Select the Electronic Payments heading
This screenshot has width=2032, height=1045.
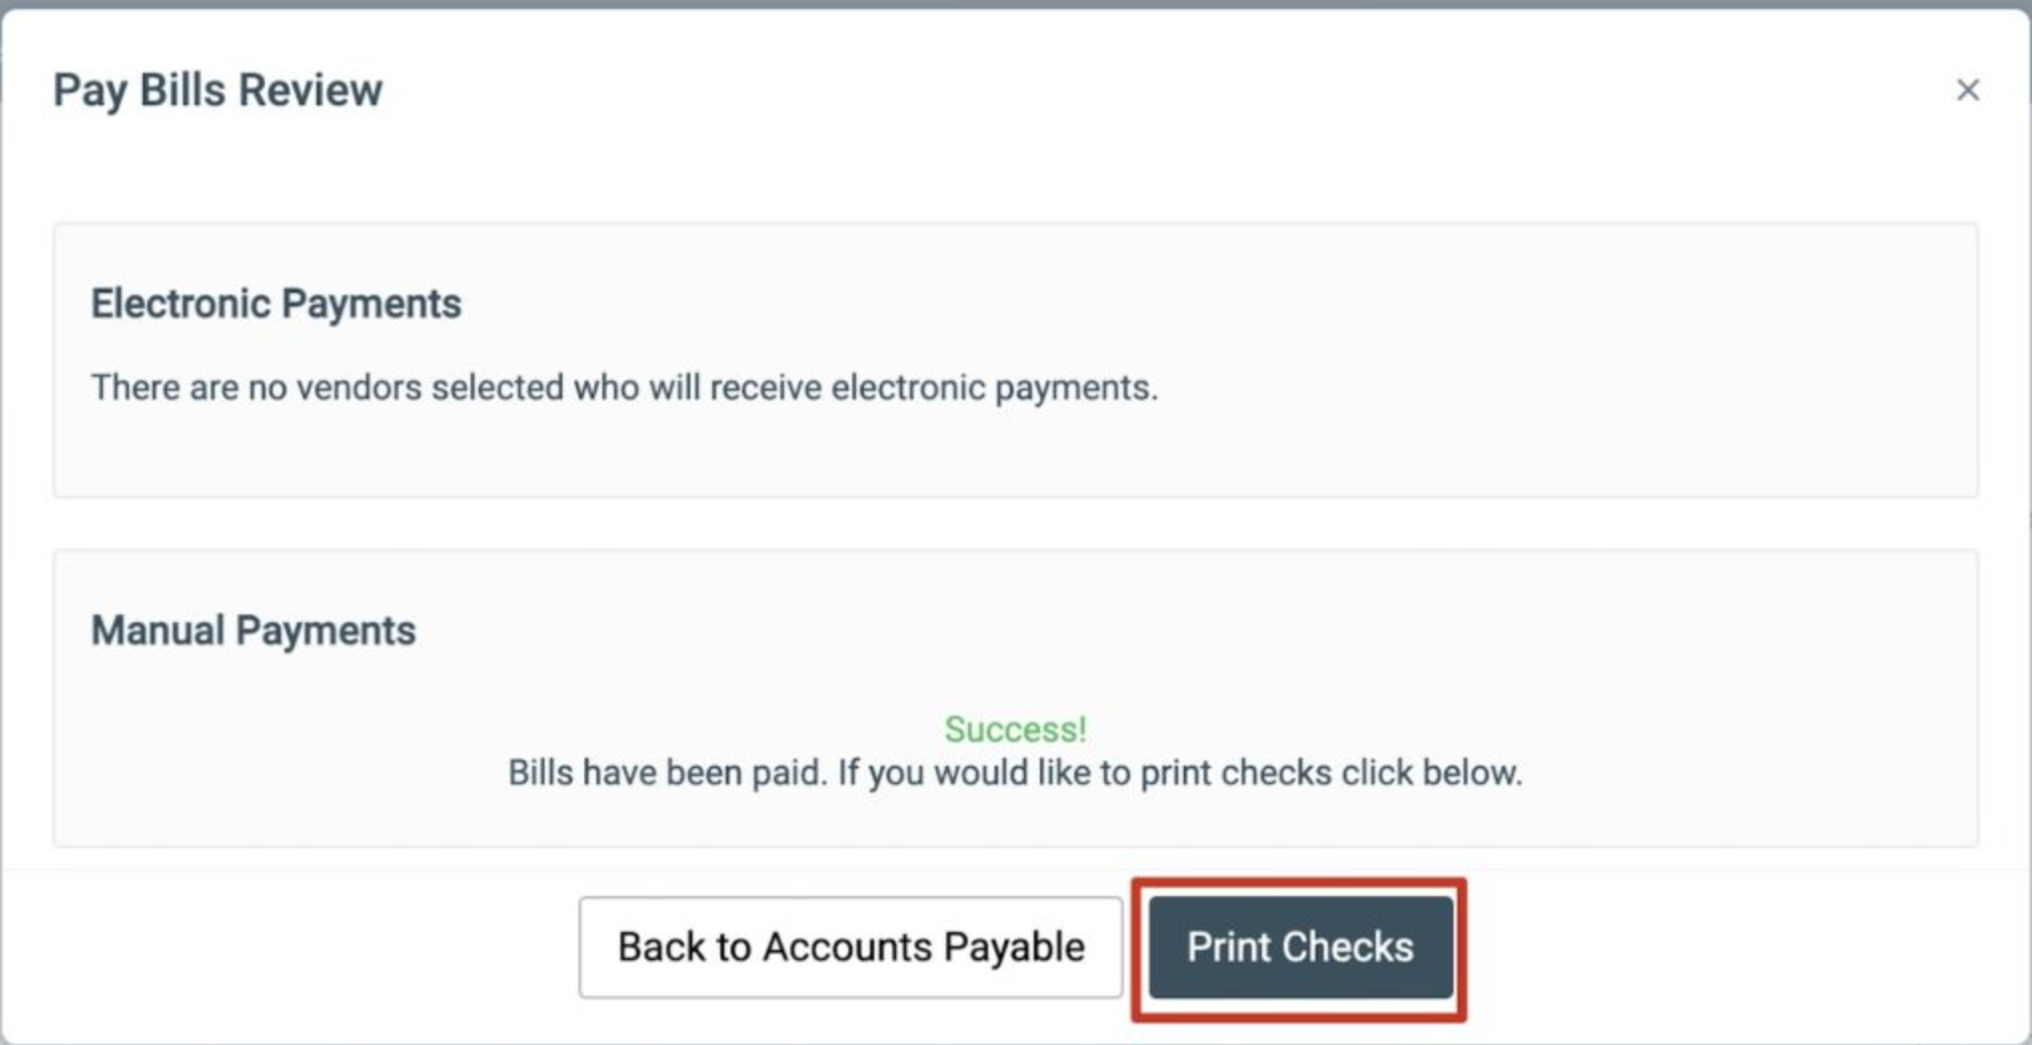276,304
